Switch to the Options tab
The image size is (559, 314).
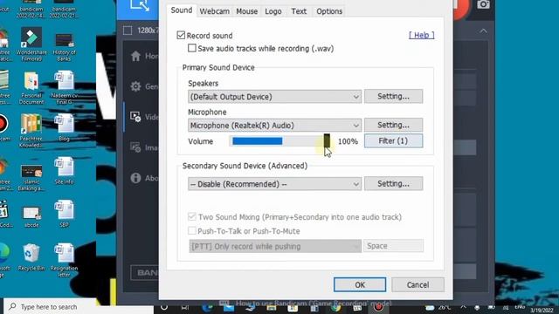point(329,11)
